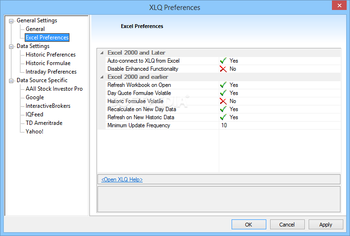Select Google data source
The height and width of the screenshot is (236, 350).
[x=35, y=97]
